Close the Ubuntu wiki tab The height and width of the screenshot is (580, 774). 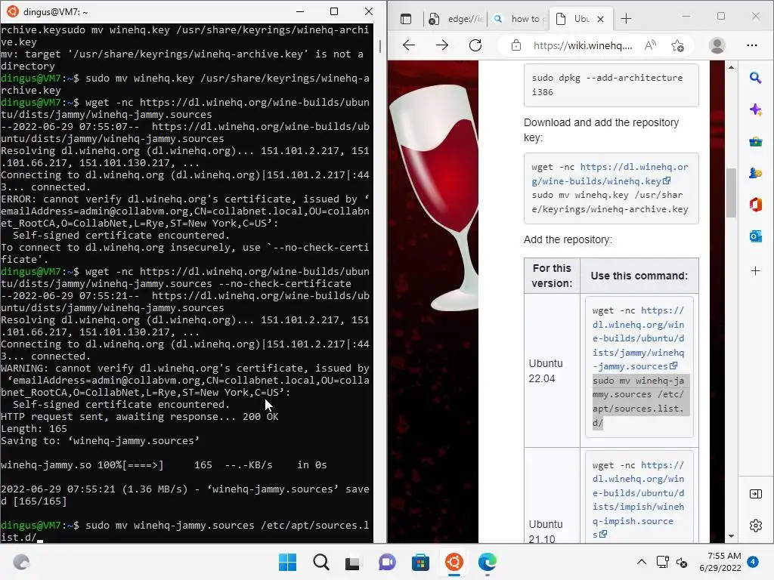[600, 19]
